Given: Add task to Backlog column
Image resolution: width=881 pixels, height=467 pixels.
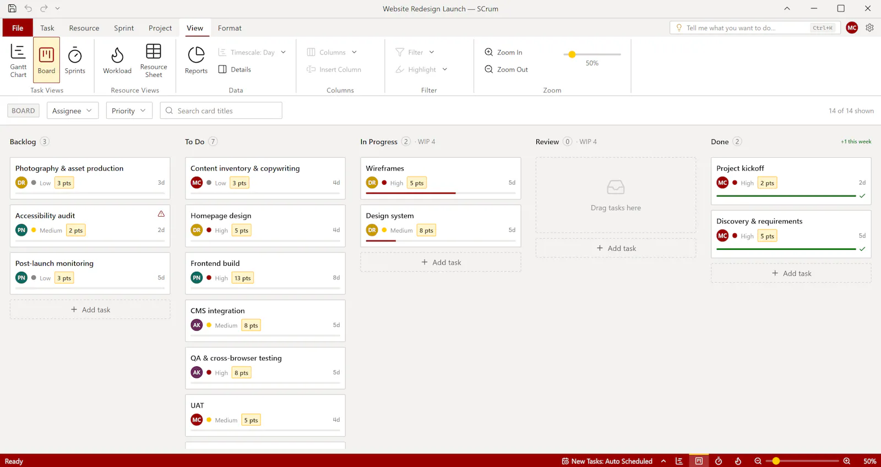Looking at the screenshot, I should (x=90, y=310).
